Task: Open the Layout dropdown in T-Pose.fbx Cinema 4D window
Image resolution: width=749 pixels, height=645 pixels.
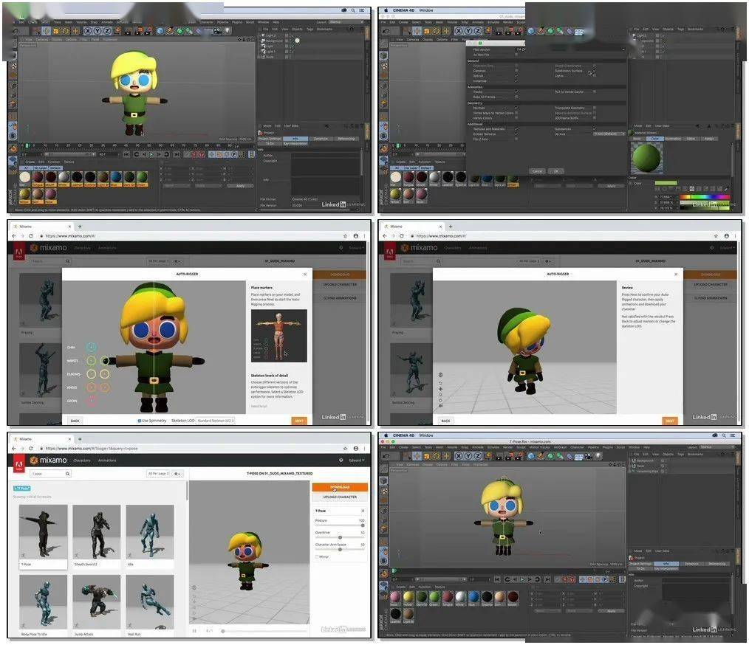Action: [716, 447]
